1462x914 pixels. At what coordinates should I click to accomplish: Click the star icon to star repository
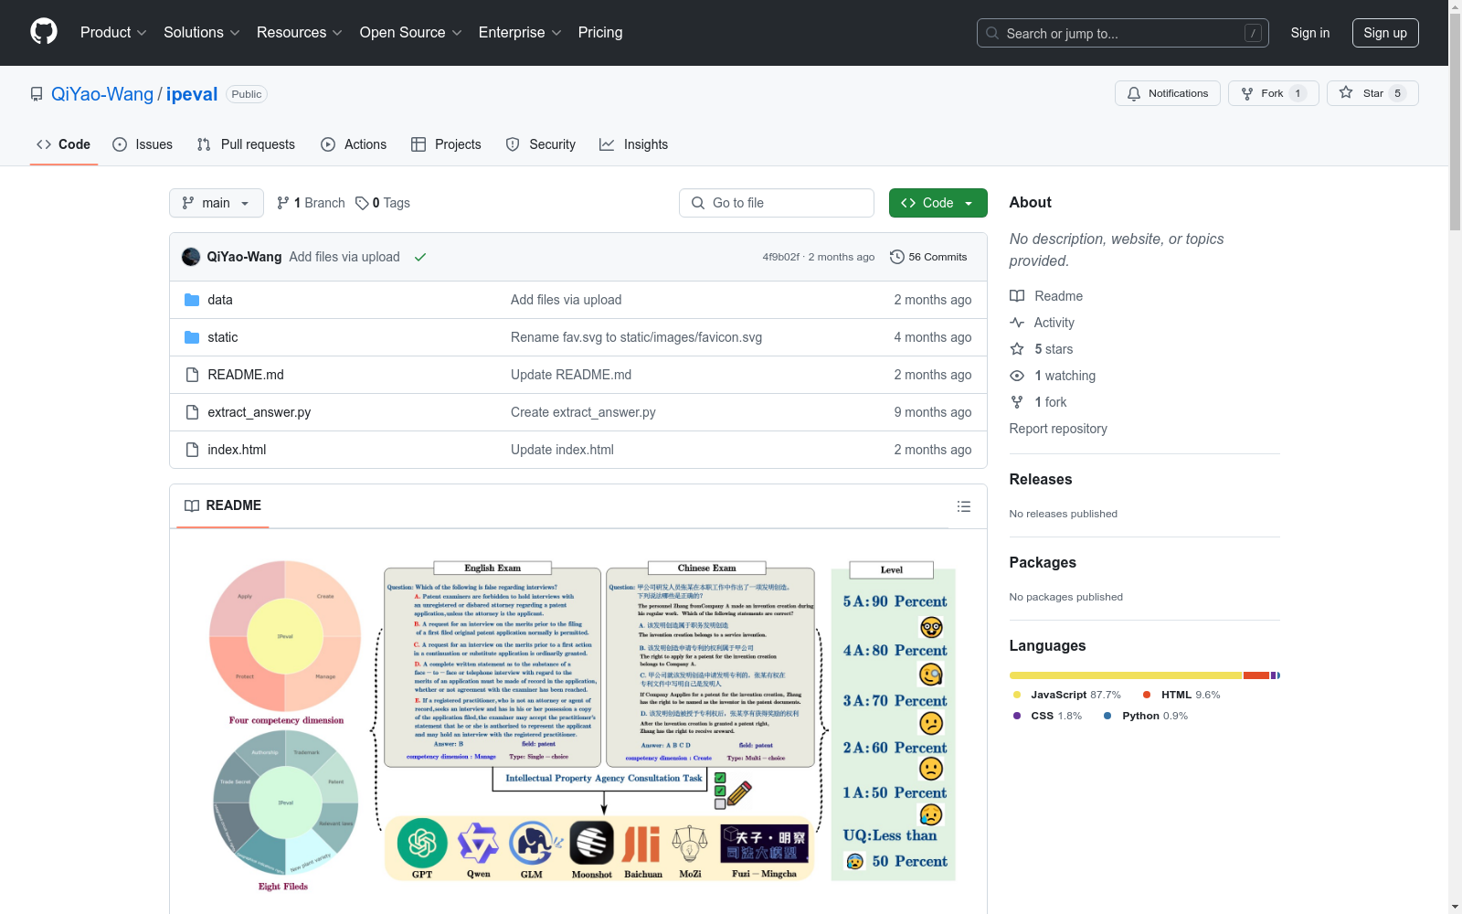[1346, 92]
